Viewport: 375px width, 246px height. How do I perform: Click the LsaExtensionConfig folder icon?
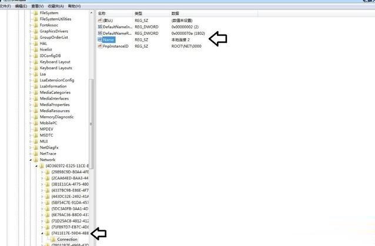[36, 80]
